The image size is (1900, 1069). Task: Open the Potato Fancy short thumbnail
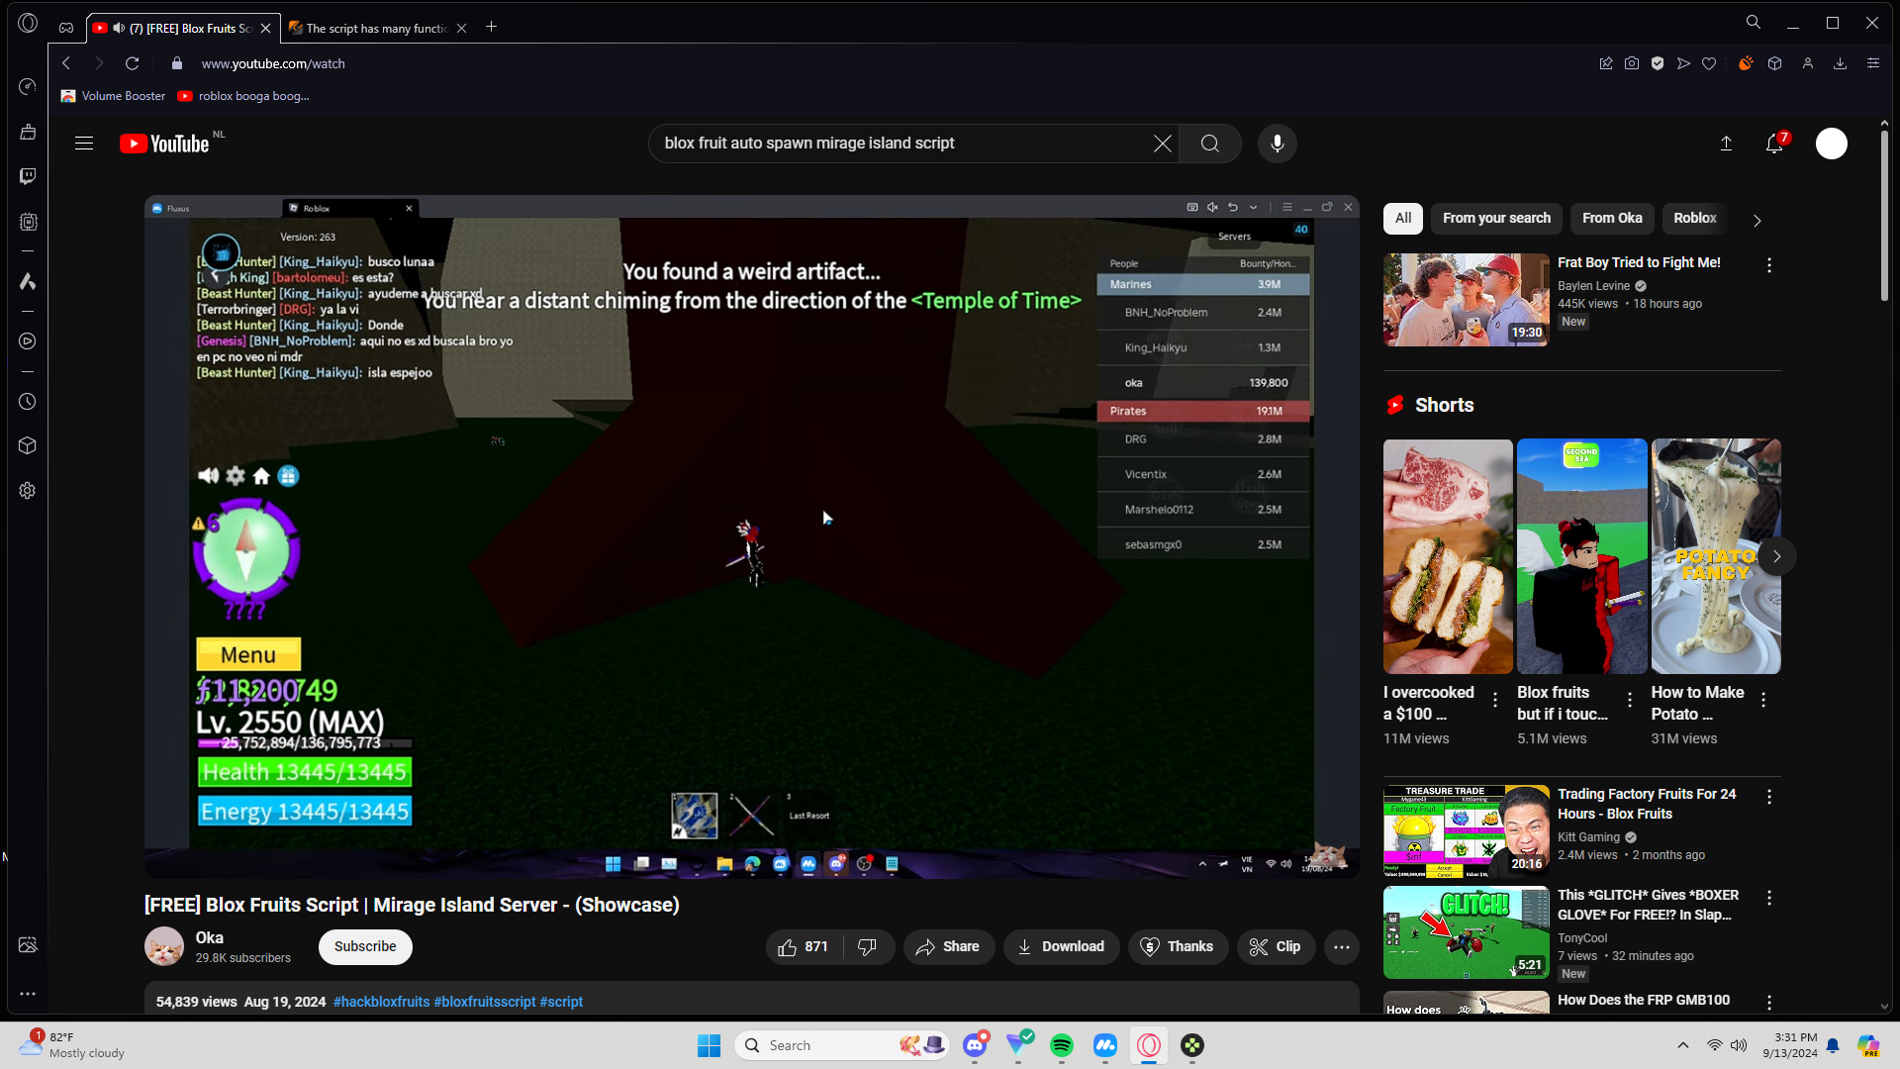tap(1716, 556)
